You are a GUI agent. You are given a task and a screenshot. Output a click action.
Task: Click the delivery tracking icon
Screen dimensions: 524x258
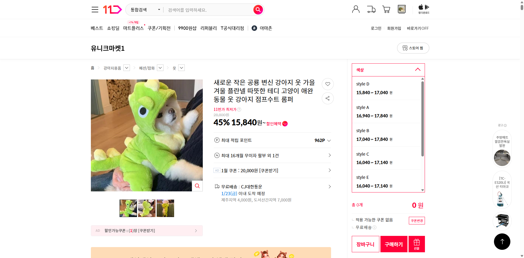coord(371,9)
